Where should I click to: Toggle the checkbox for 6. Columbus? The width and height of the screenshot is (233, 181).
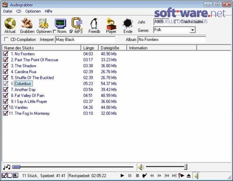coord(6,83)
